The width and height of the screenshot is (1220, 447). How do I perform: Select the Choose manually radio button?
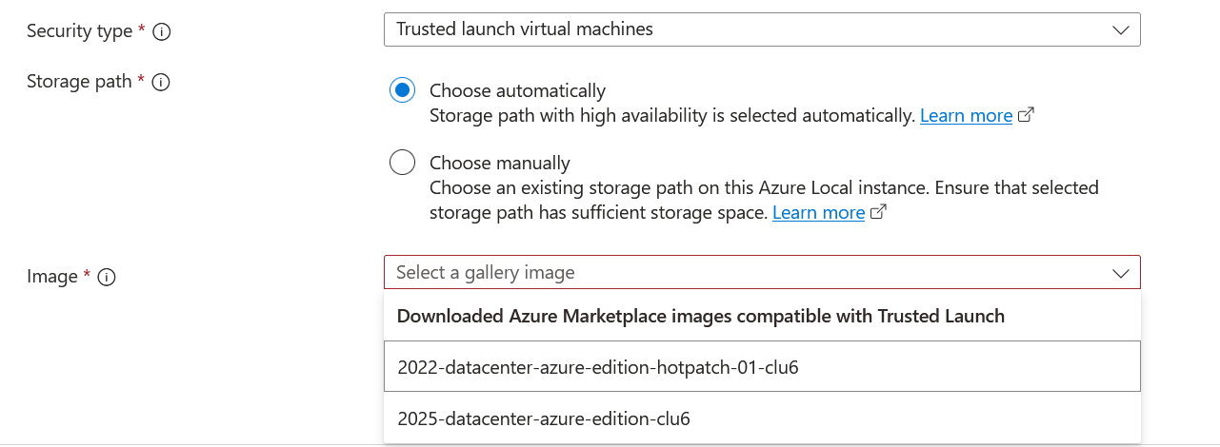click(x=403, y=163)
